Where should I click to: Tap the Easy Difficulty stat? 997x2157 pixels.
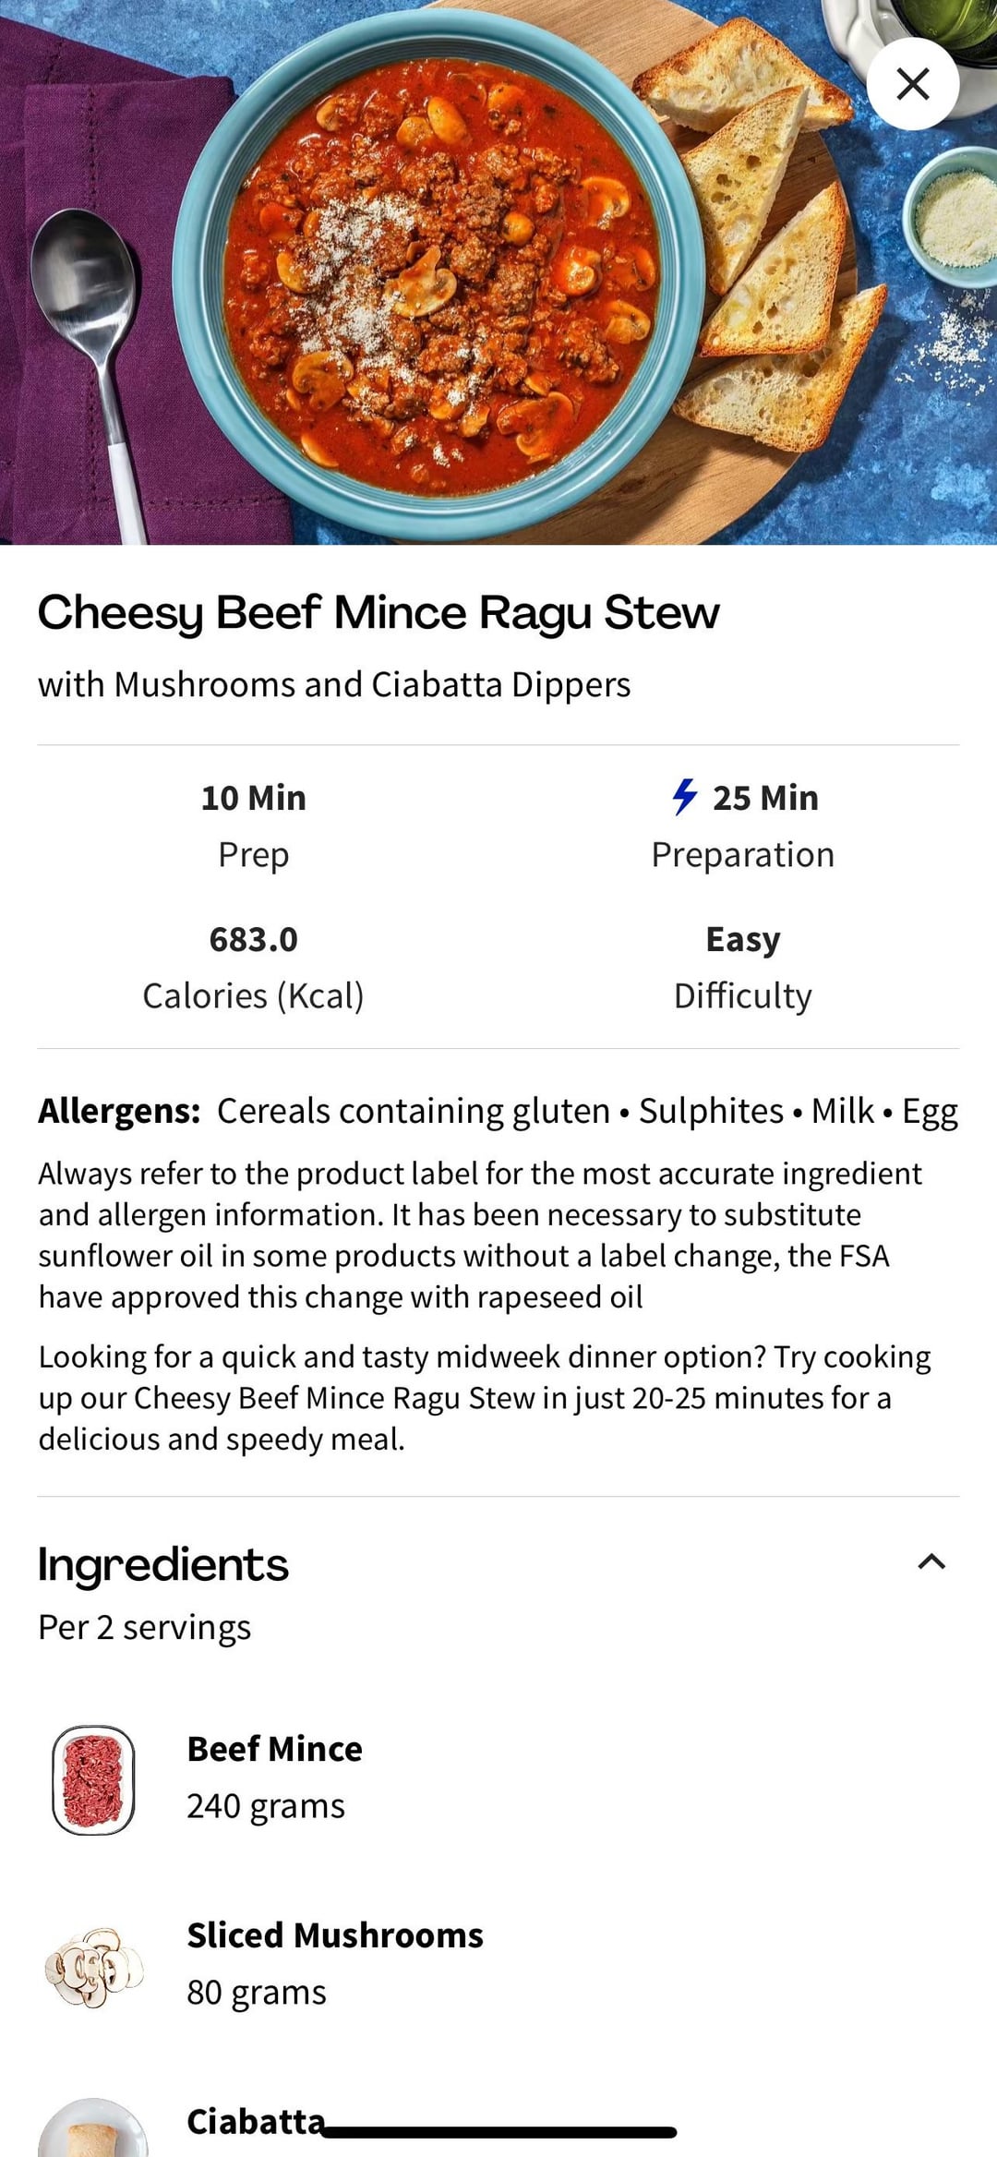pos(742,966)
